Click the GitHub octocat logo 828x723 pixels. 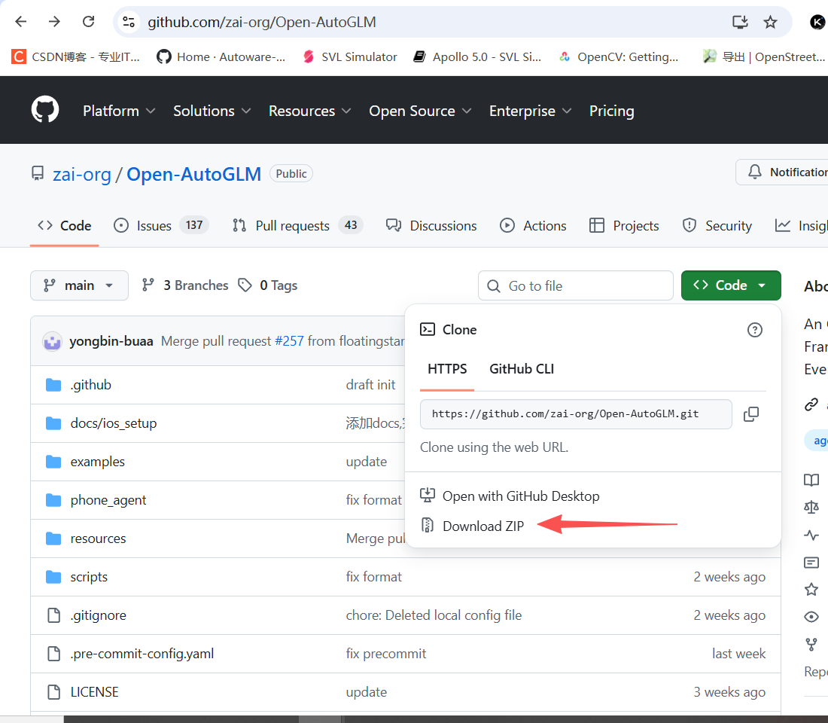(x=45, y=109)
